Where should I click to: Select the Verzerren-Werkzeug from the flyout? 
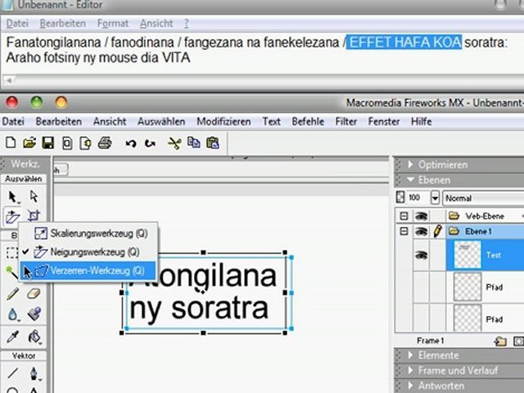point(90,270)
